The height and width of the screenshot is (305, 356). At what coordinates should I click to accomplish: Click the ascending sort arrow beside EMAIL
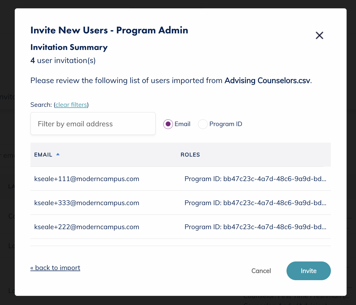(x=58, y=154)
